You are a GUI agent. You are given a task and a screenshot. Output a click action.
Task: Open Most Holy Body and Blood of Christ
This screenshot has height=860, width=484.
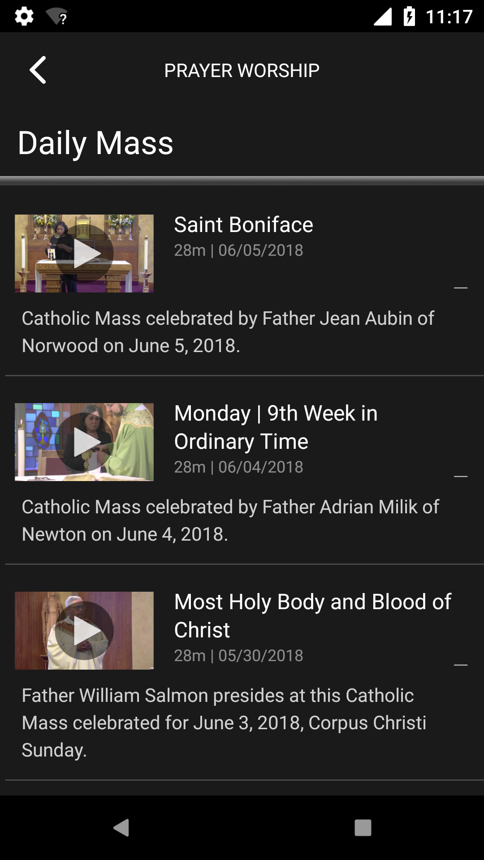[x=312, y=616]
